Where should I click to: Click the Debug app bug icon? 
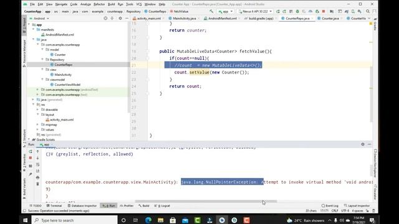pos(297,11)
